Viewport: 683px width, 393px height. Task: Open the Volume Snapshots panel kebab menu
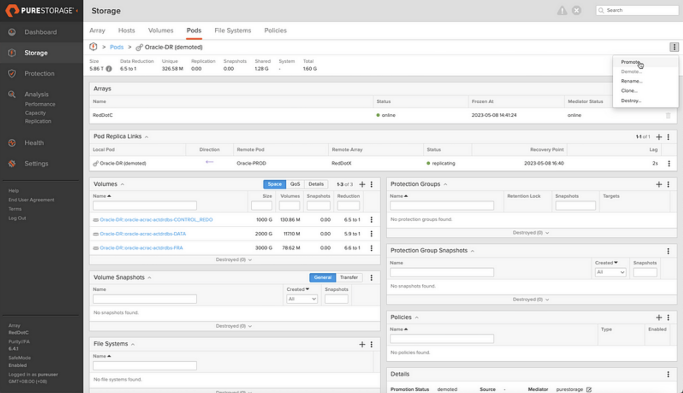[x=372, y=278]
